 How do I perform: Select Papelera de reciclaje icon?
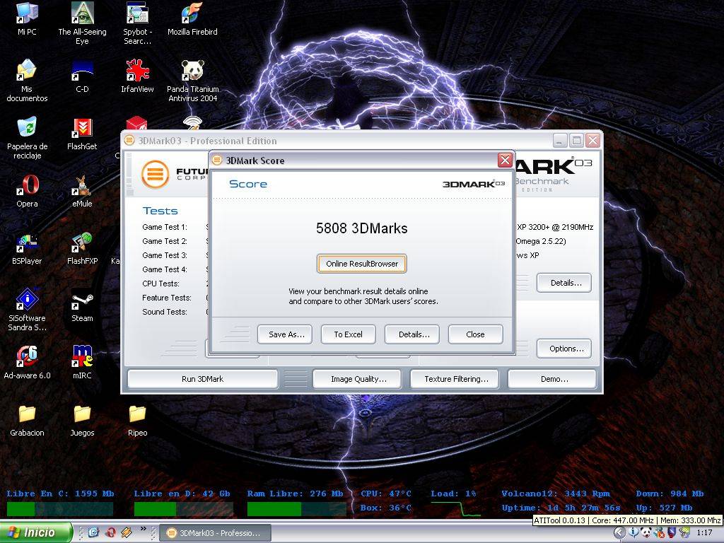click(x=27, y=138)
